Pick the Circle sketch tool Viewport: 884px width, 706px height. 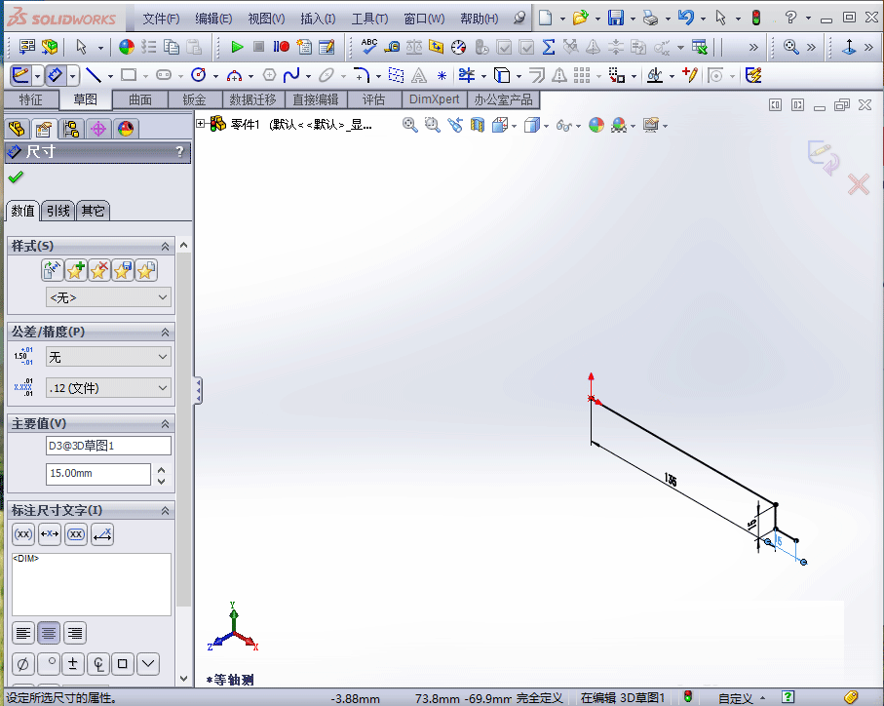(x=200, y=75)
